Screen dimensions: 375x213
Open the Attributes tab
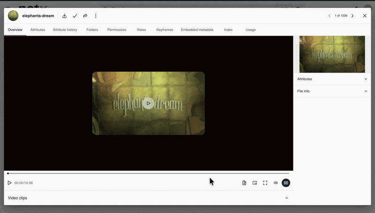pyautogui.click(x=37, y=30)
